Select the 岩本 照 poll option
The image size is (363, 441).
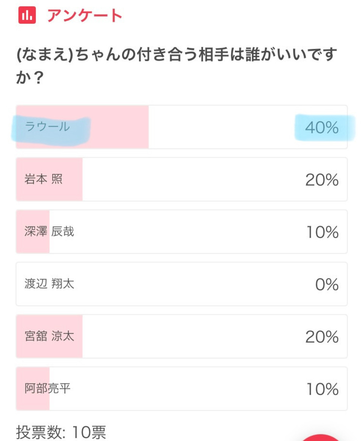181,179
